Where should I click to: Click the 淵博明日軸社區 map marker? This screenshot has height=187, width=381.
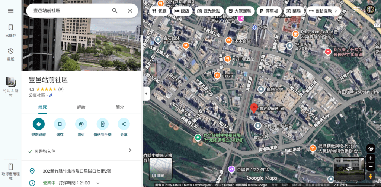point(258,126)
